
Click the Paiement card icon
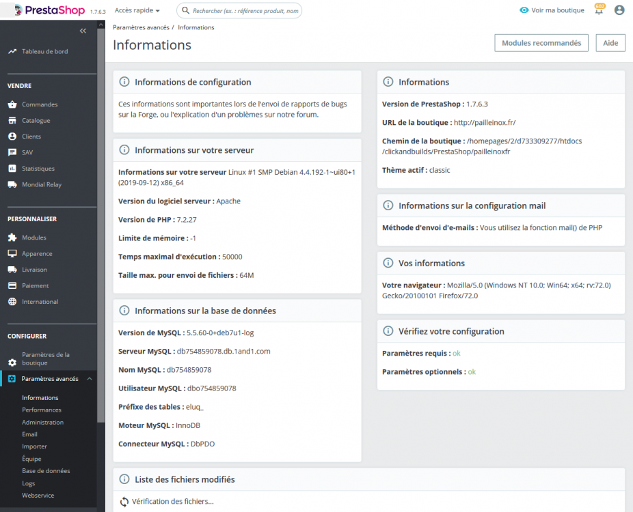tap(12, 285)
